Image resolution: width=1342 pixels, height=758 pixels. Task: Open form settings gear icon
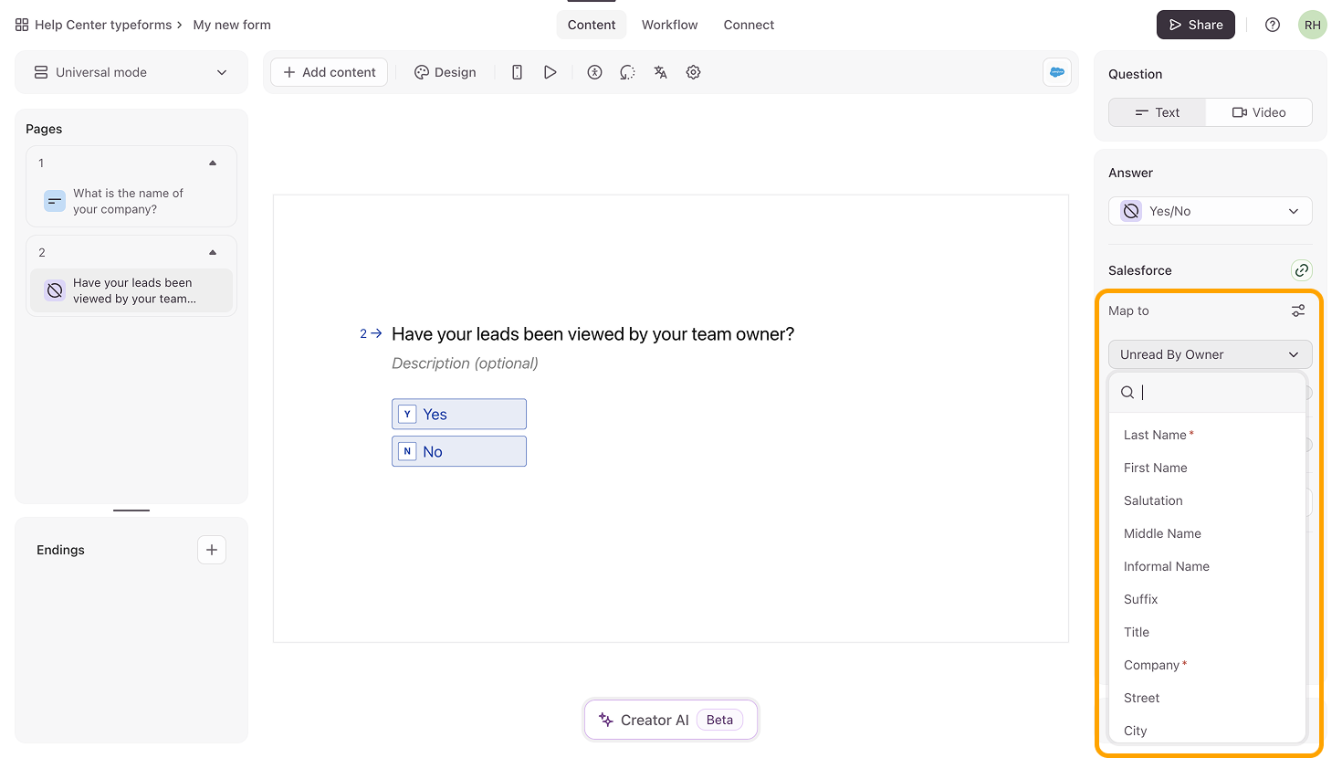[693, 72]
